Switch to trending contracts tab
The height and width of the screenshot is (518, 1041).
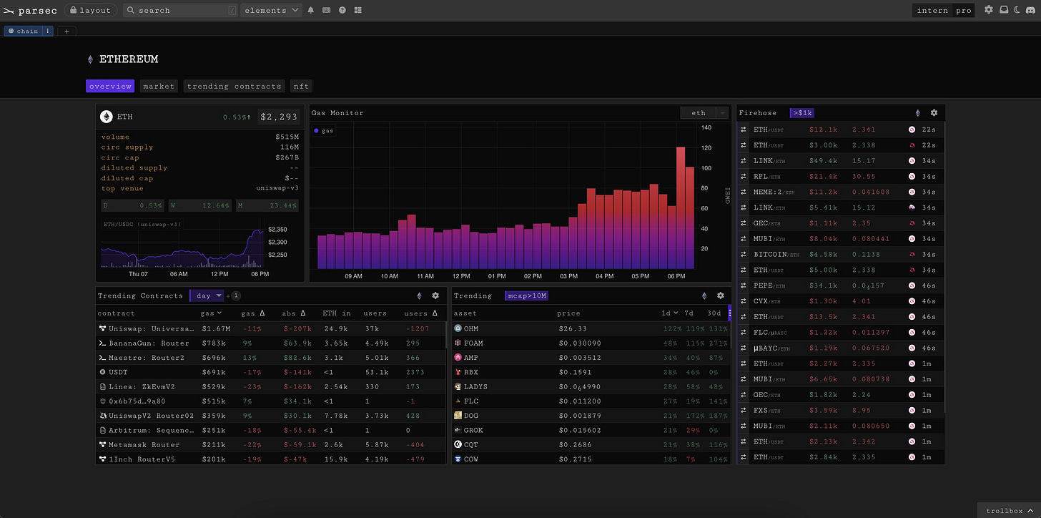click(x=234, y=86)
